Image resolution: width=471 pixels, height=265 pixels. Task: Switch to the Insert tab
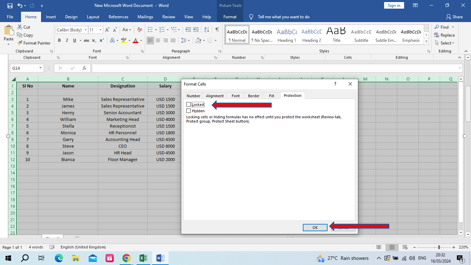51,17
